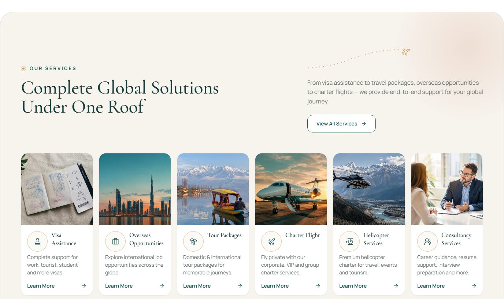Click the arrow icon in Visa Assistance card
This screenshot has height=299, width=504.
(x=84, y=286)
